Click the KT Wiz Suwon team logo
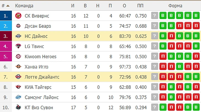This screenshot has width=201, height=112. [18, 107]
